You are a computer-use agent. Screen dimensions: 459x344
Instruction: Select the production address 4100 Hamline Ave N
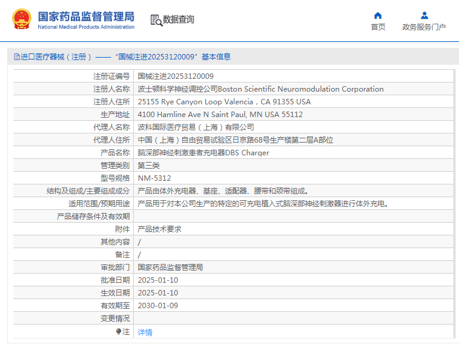click(x=220, y=115)
